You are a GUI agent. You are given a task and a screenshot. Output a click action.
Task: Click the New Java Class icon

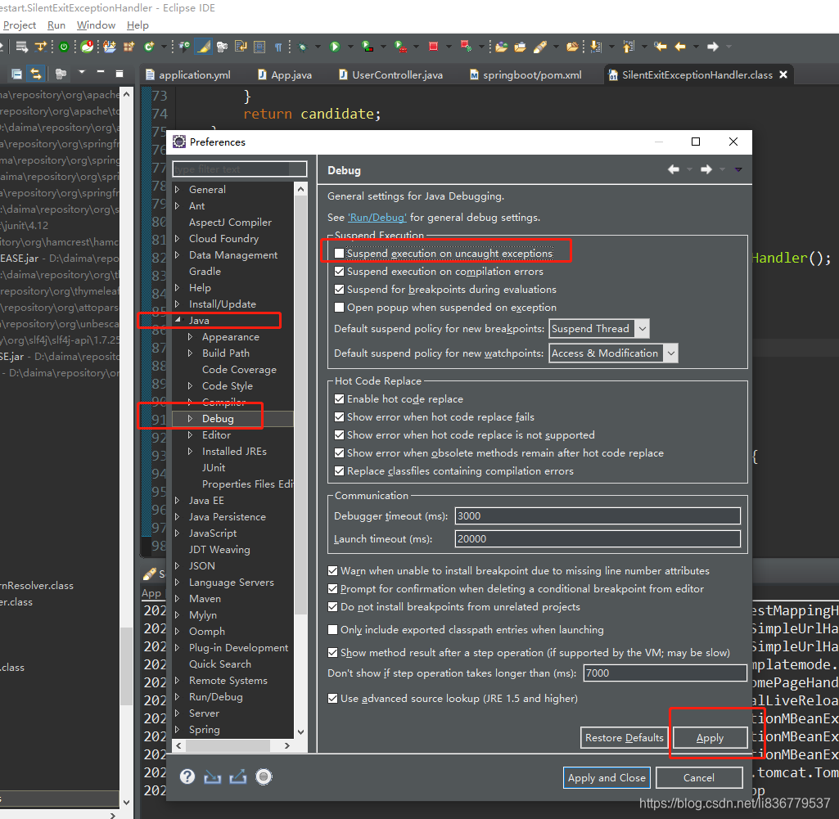149,47
